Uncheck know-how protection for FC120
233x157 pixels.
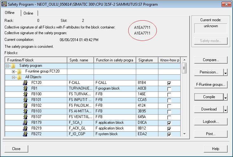click(x=169, y=83)
